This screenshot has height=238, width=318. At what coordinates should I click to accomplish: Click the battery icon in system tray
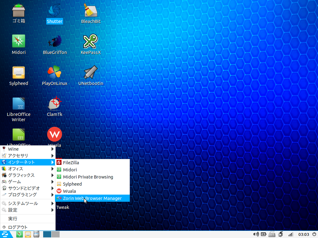click(263, 234)
